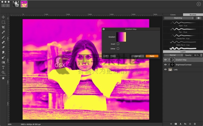
Task: Hide the Brightness/Contrast layer
Action: pos(165,65)
